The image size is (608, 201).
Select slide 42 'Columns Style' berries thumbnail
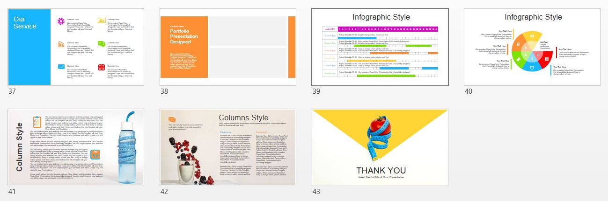228,147
